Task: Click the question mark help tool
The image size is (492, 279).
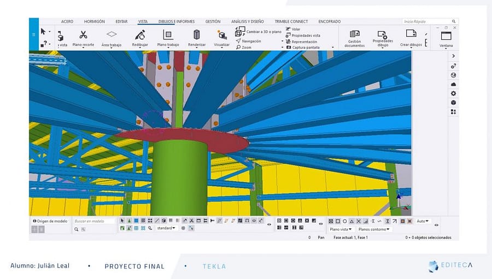Action: click(x=44, y=44)
